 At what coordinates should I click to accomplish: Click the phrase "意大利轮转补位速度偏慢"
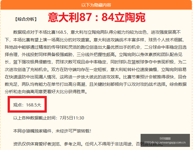pyautogui.click(x=134, y=70)
